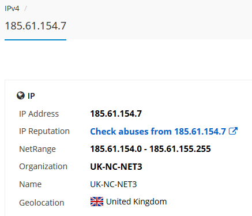This screenshot has width=252, height=216.
Task: Click the Name label
Action: 30,184
